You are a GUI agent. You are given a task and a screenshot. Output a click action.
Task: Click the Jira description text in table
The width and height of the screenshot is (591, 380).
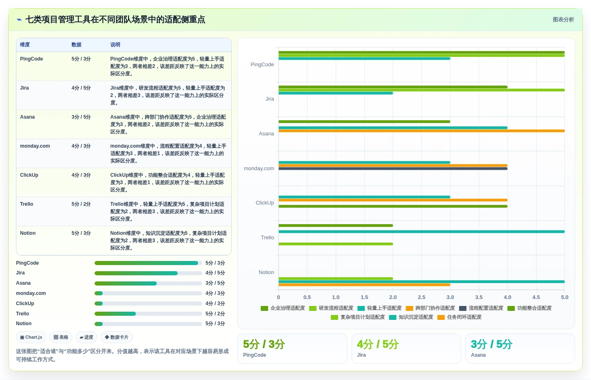click(168, 95)
